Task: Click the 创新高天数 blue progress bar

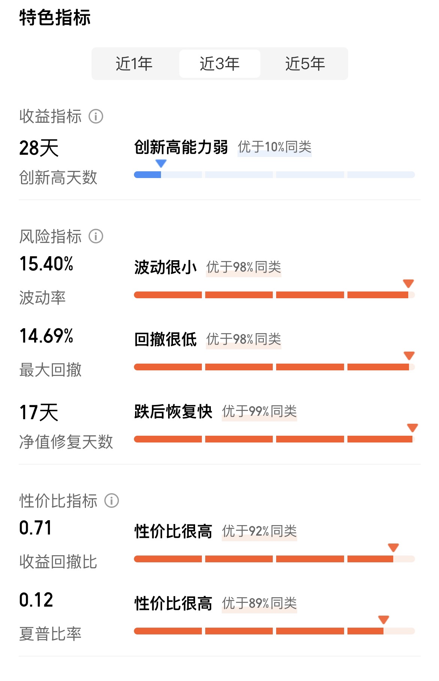Action: coord(274,175)
